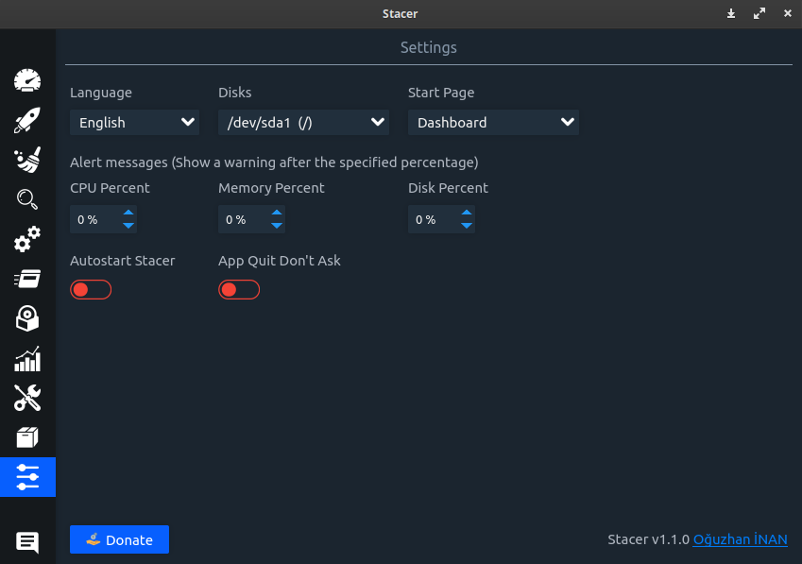This screenshot has width=802, height=564.
Task: Click the CPU Percent label
Action: tap(110, 188)
